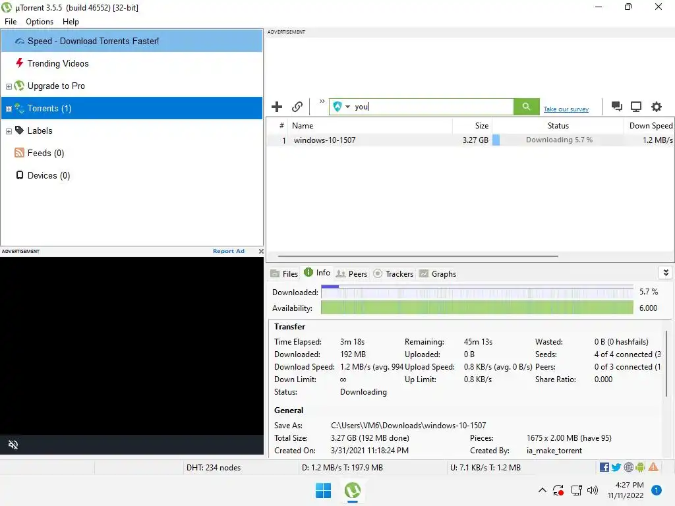Close the sidebar advertisement
The width and height of the screenshot is (675, 506).
tap(261, 251)
